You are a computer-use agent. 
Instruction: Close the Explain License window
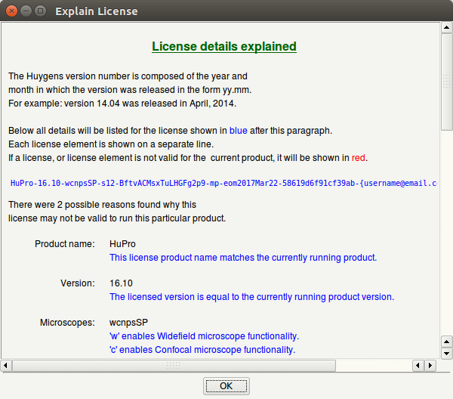pyautogui.click(x=11, y=11)
